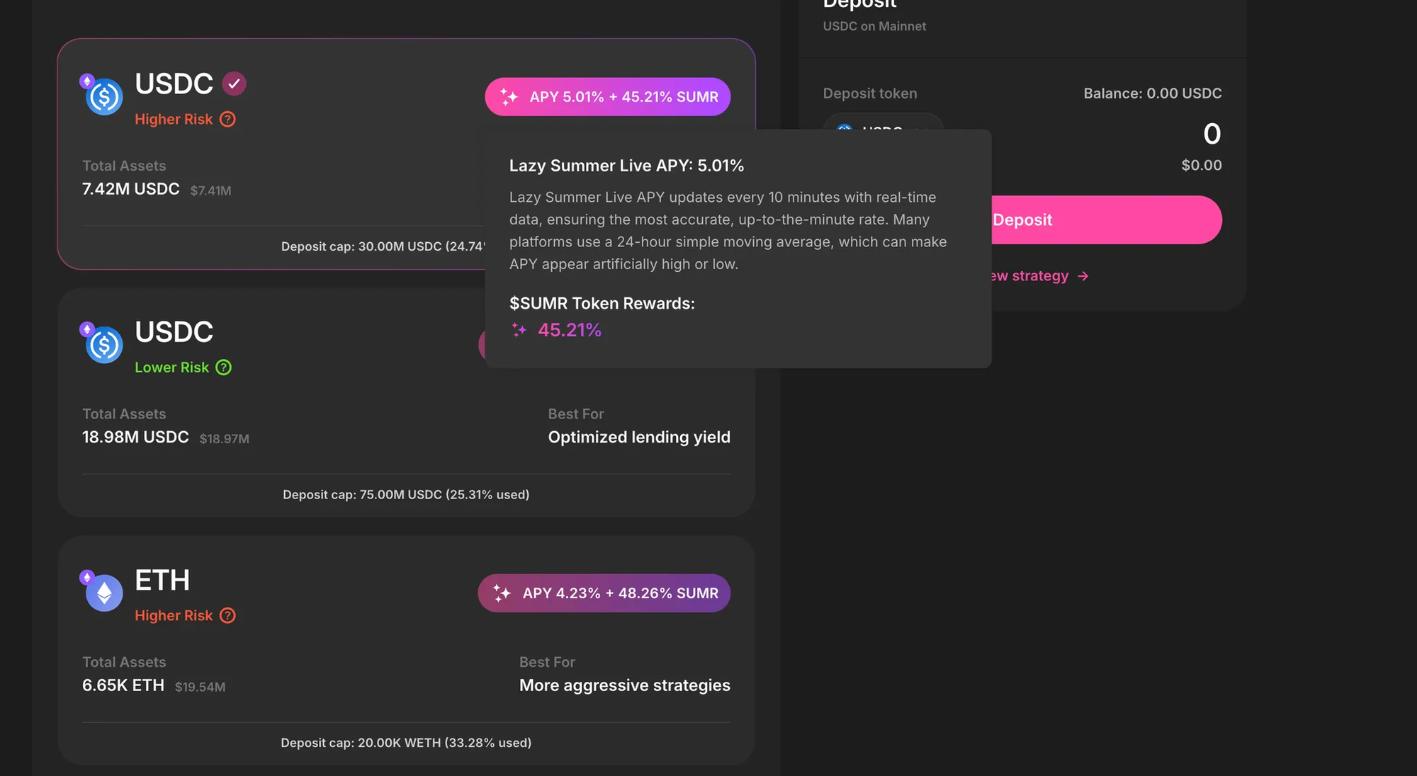Open the Deposit token selector dropdown
1417x776 pixels.
coord(883,123)
